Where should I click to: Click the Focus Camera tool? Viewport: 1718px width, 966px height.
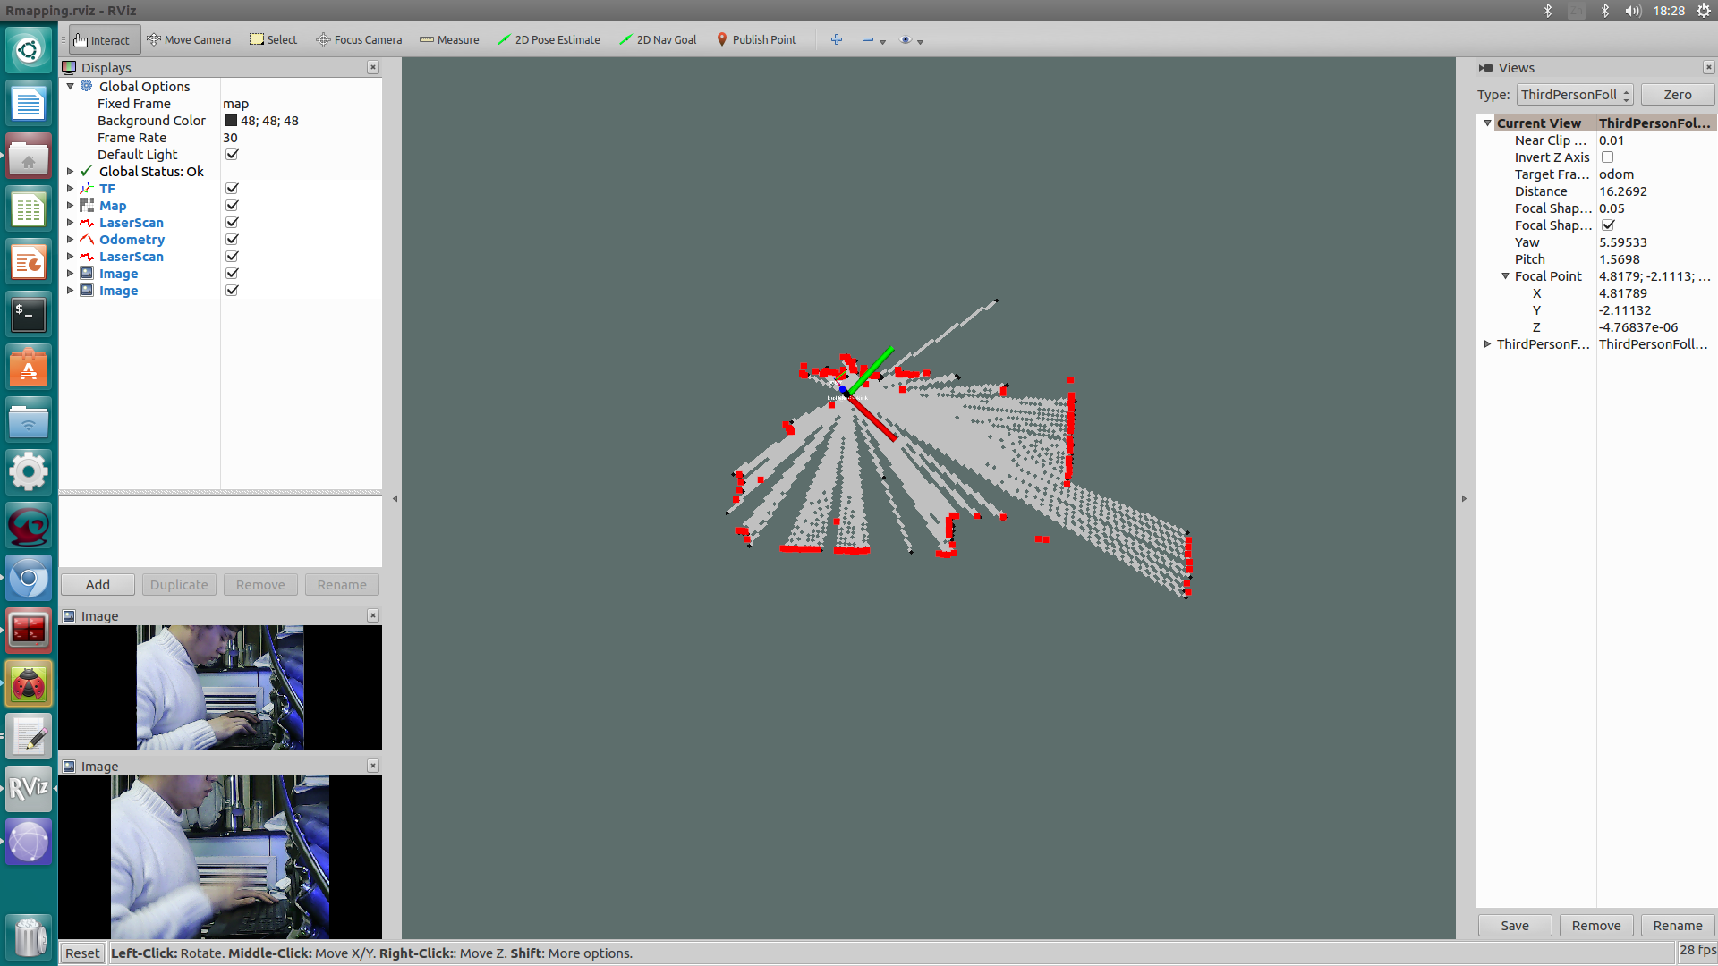tap(359, 40)
